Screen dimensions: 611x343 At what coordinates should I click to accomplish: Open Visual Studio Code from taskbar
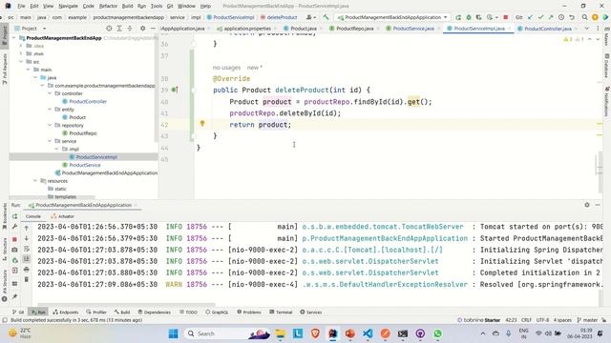(368, 333)
